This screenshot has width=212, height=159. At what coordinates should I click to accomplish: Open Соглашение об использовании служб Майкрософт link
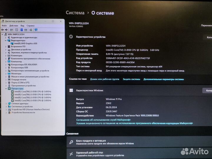(103, 120)
